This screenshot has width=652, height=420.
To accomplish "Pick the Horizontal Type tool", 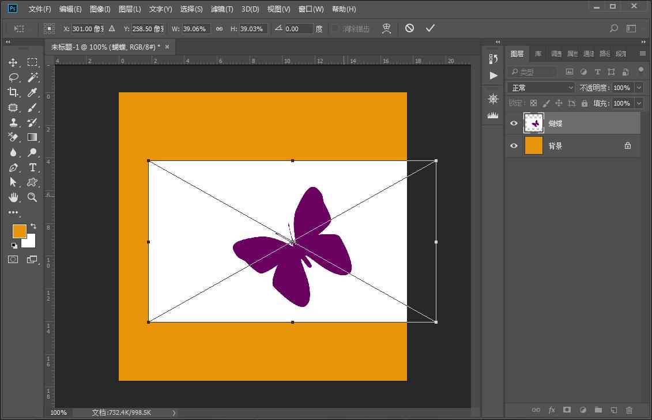I will click(x=33, y=167).
